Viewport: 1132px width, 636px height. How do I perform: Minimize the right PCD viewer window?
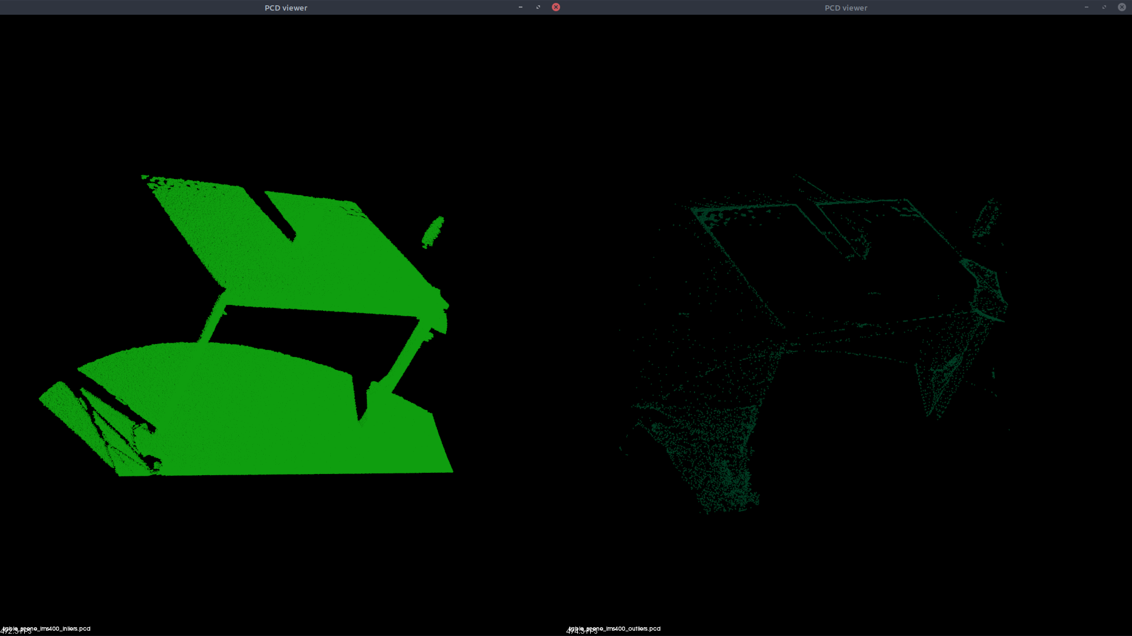(1086, 7)
